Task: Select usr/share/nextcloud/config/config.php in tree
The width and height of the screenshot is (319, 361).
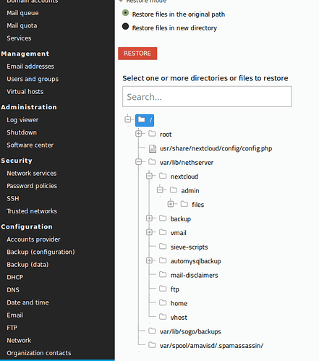Action: [216, 148]
